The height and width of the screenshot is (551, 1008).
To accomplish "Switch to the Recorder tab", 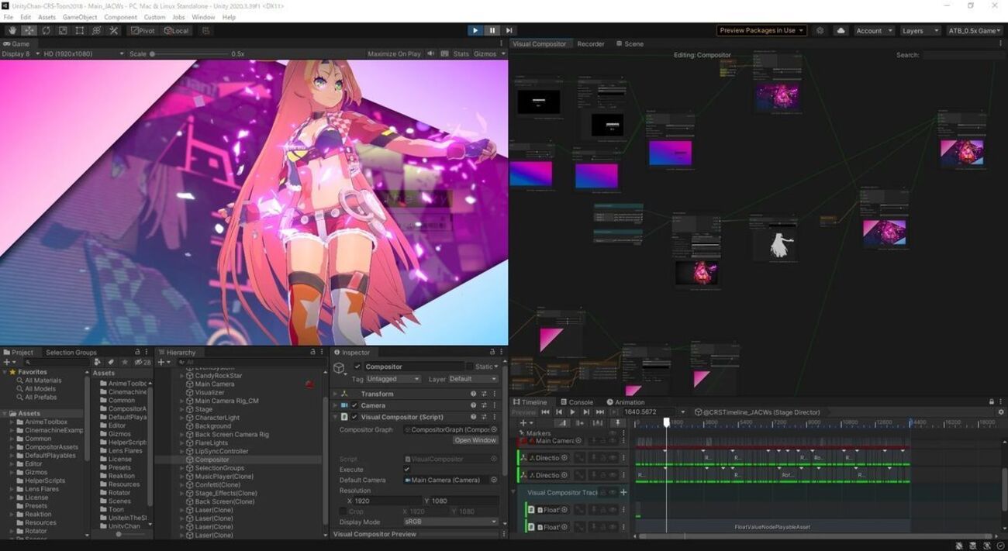I will 590,44.
